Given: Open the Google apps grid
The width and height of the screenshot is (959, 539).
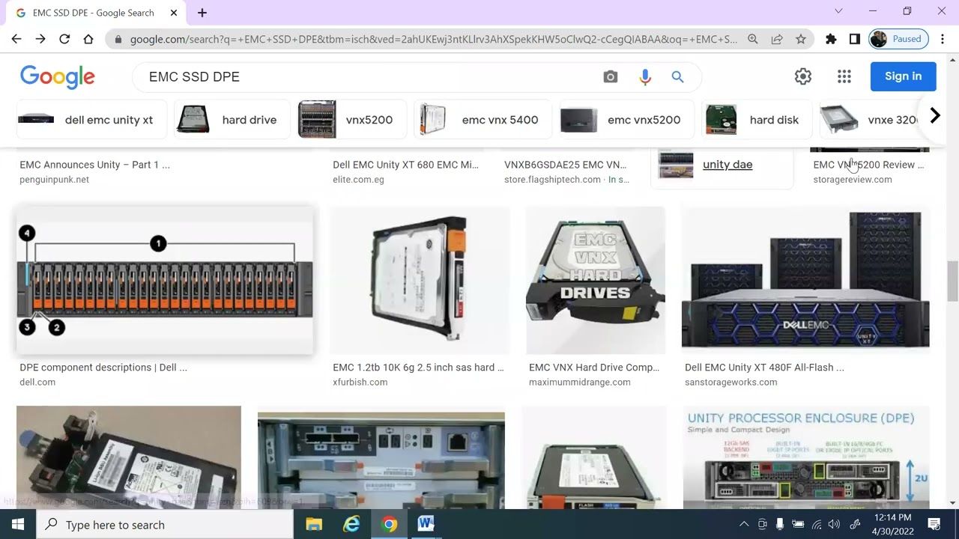Looking at the screenshot, I should pyautogui.click(x=844, y=76).
